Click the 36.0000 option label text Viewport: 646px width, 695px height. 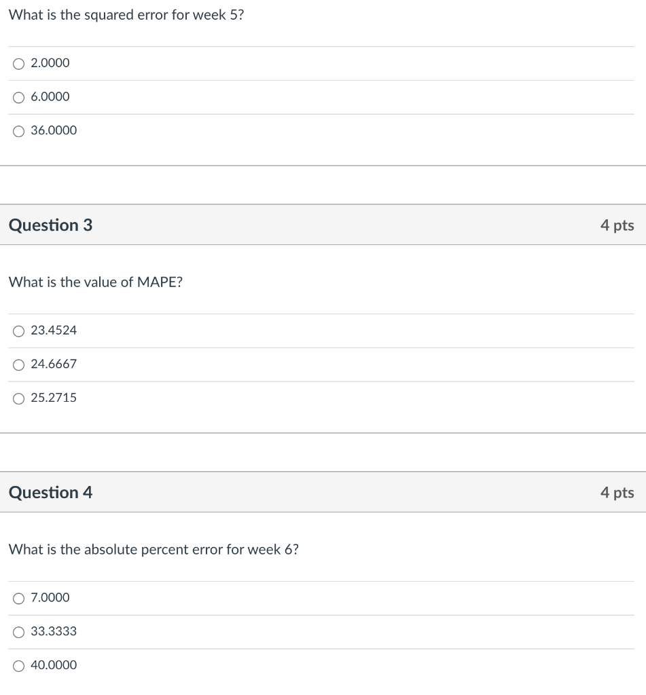point(54,130)
